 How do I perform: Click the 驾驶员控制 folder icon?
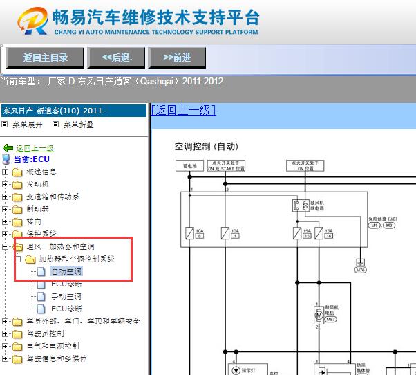(17, 334)
